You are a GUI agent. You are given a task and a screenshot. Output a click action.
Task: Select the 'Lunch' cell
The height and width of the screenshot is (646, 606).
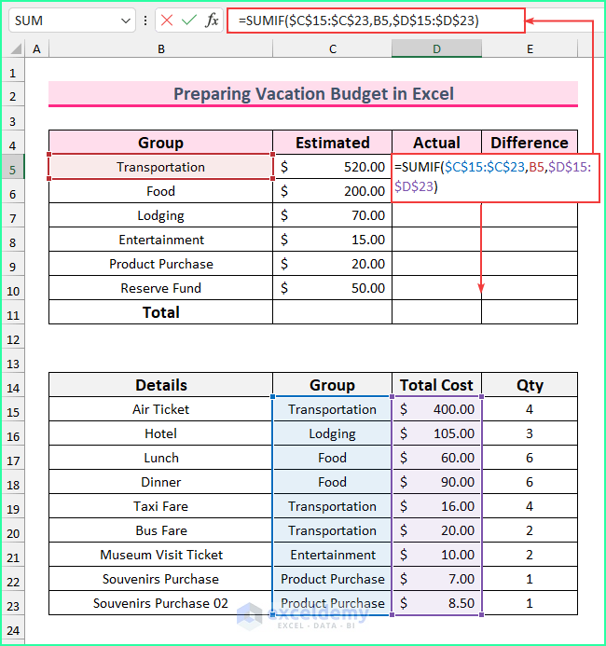(x=160, y=458)
